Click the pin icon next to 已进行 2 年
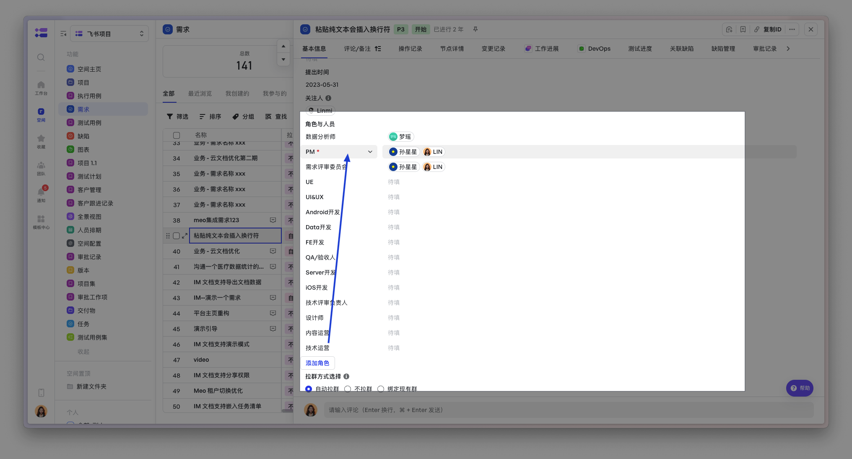852x459 pixels. [475, 29]
